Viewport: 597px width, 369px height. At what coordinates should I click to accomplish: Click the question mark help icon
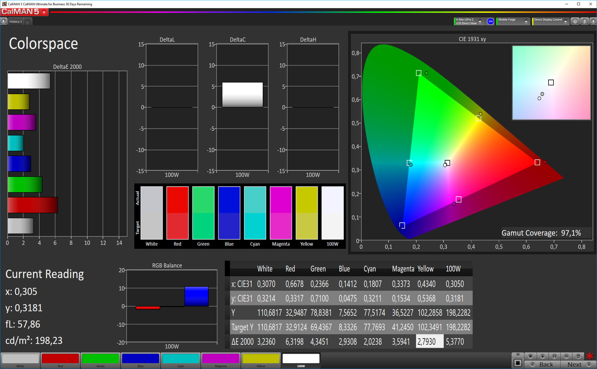point(585,21)
